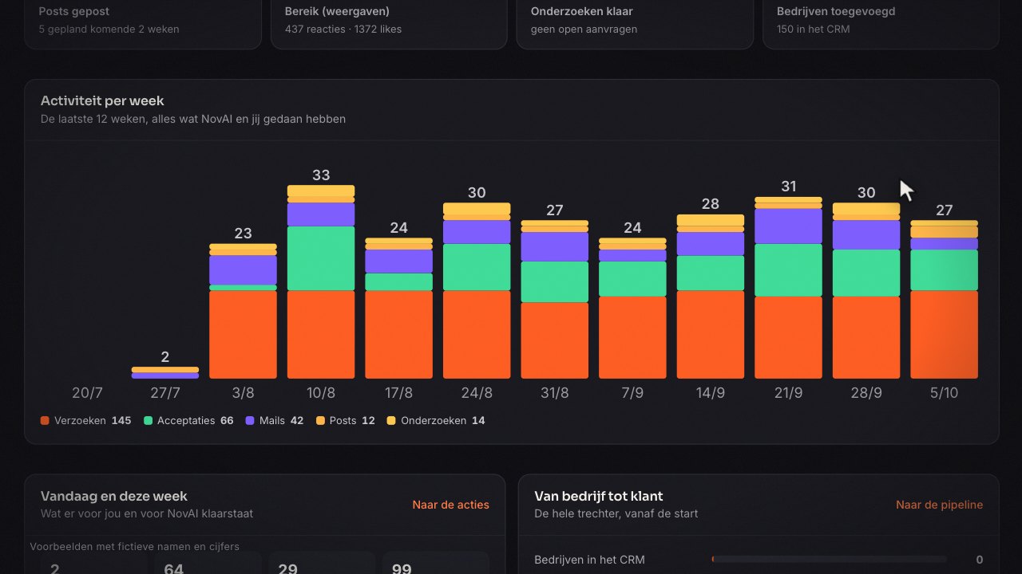Click the Voorbeelden met fictieve namen en cijfers note

[x=134, y=546]
